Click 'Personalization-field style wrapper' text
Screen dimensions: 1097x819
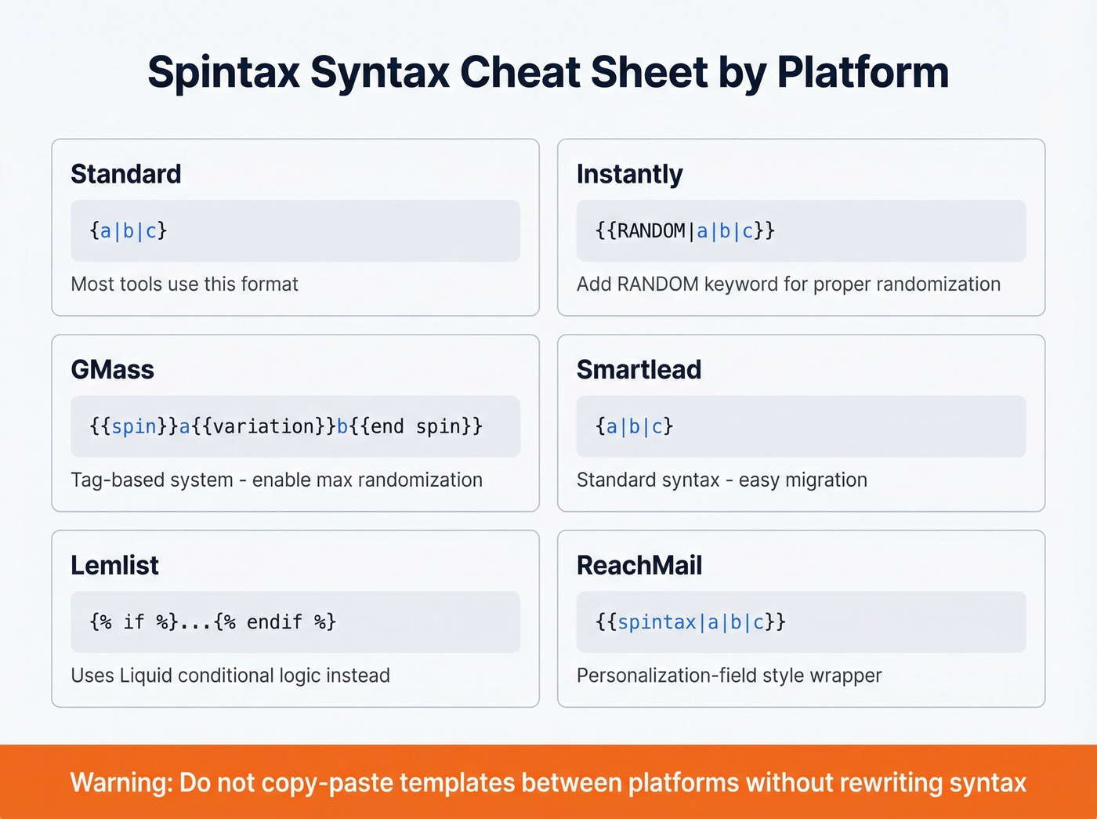pyautogui.click(x=730, y=676)
